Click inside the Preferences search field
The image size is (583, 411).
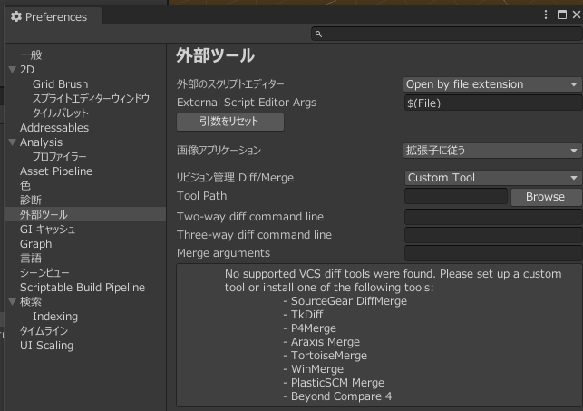click(444, 34)
